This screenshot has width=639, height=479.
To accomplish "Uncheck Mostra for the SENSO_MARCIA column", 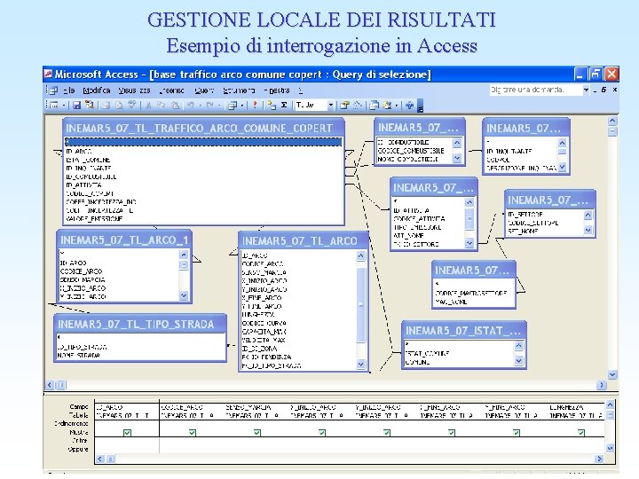I will tap(257, 433).
